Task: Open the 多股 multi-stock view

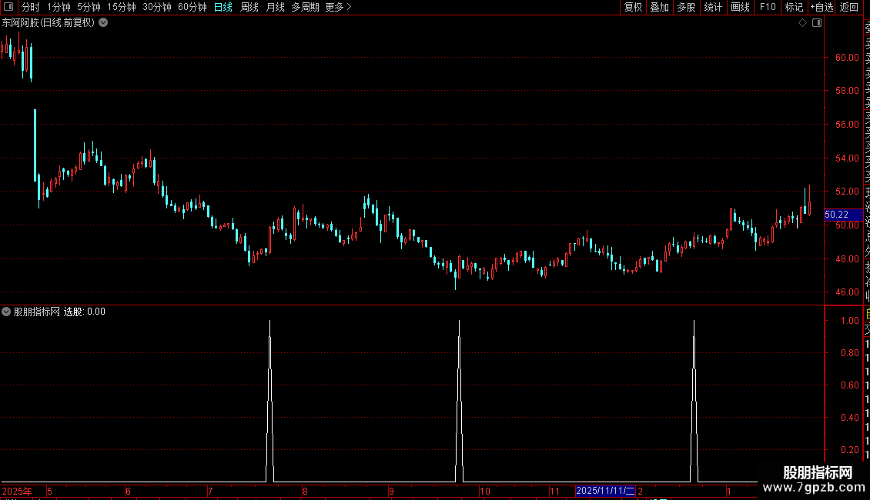Action: 686,7
